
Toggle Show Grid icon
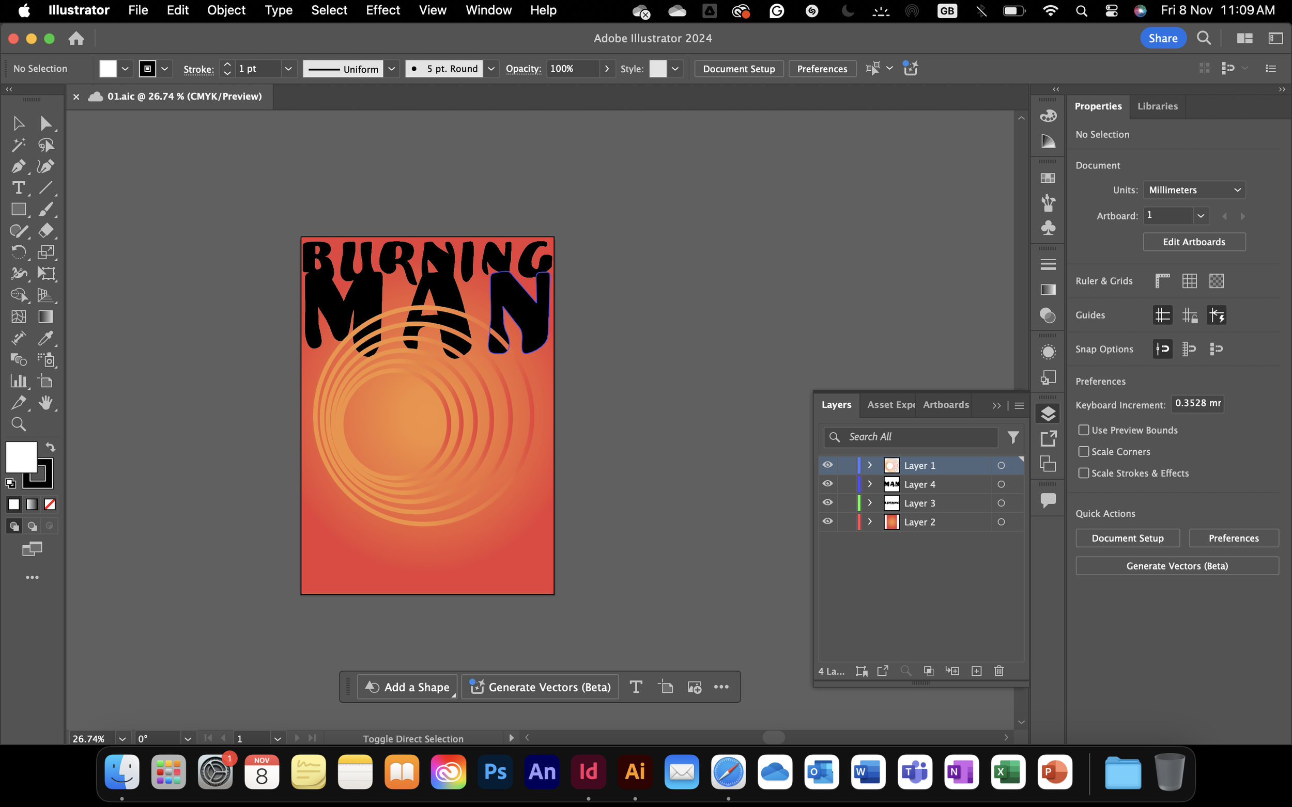pyautogui.click(x=1190, y=281)
